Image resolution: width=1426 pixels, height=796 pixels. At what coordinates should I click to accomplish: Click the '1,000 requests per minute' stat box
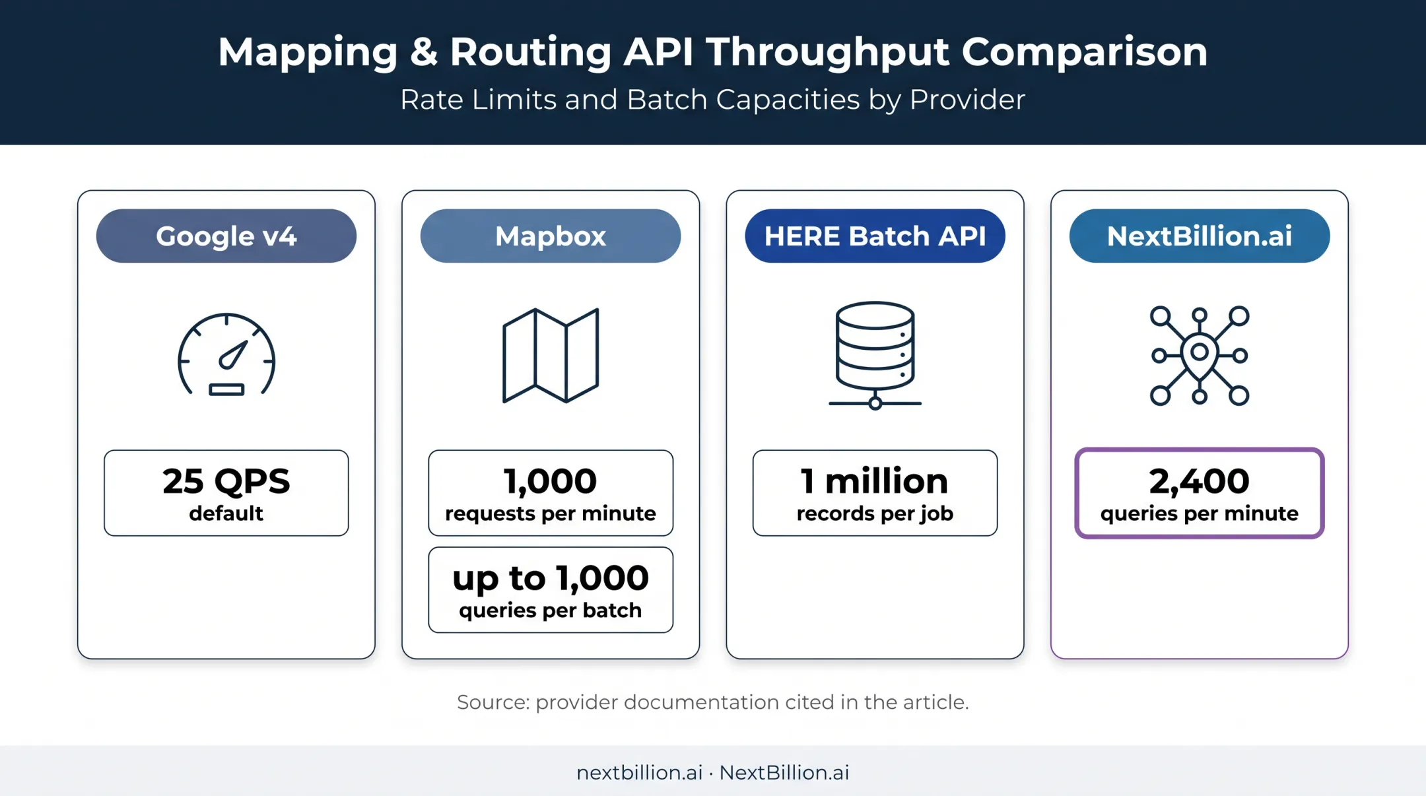[551, 493]
